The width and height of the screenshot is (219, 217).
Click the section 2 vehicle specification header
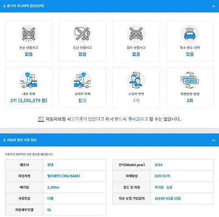109,140
